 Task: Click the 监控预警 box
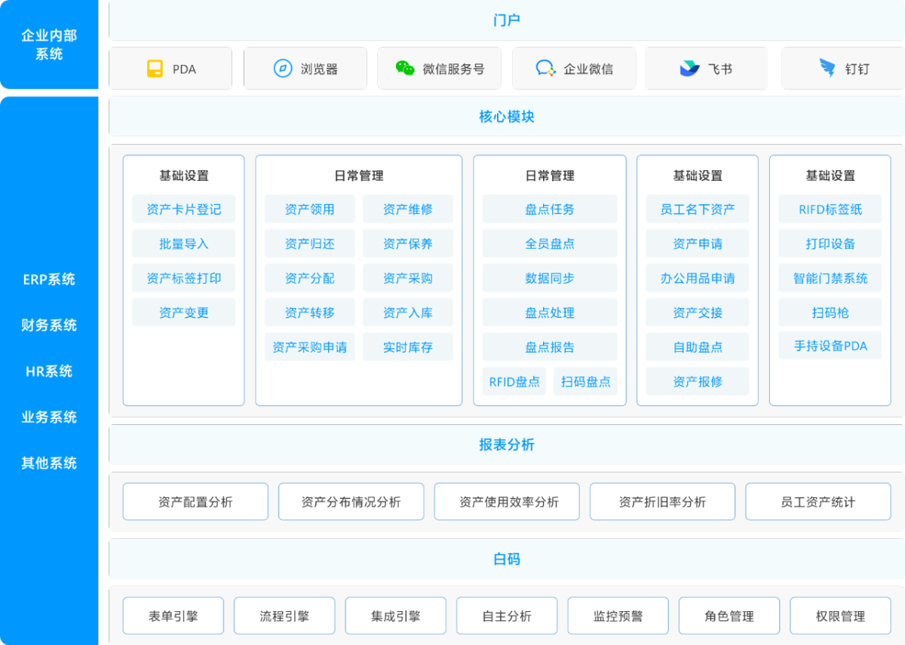[618, 616]
